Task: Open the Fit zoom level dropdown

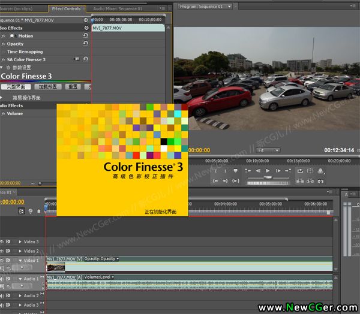Action: [x=268, y=150]
